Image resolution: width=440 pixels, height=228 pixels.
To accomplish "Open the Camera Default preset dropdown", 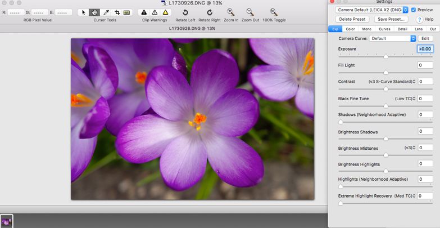I will click(x=371, y=10).
